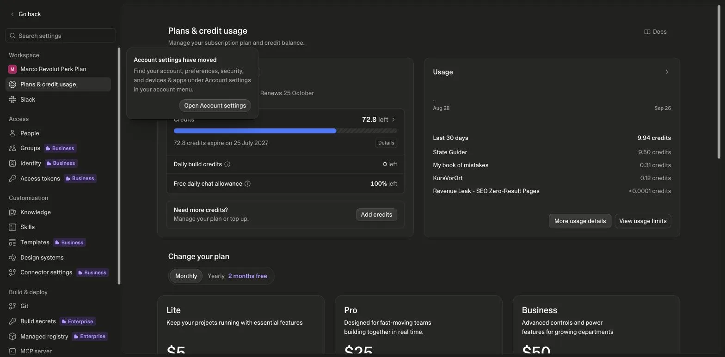Click View usage limits button
This screenshot has height=357, width=725.
tap(643, 221)
